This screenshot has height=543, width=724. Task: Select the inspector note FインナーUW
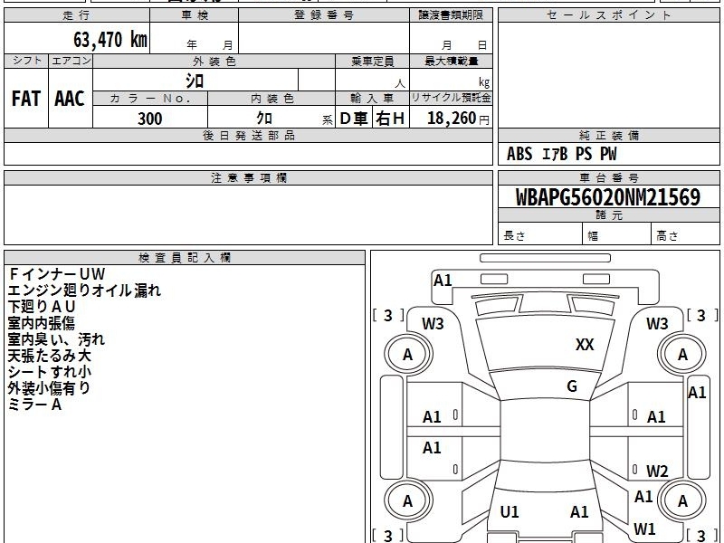coord(57,274)
